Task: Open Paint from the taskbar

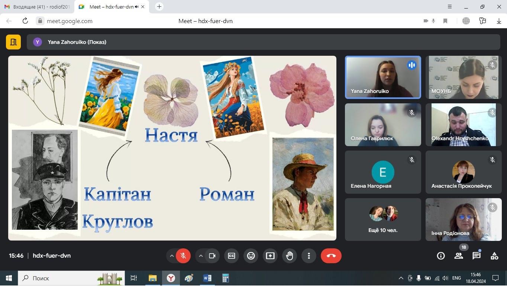Action: tap(189, 278)
